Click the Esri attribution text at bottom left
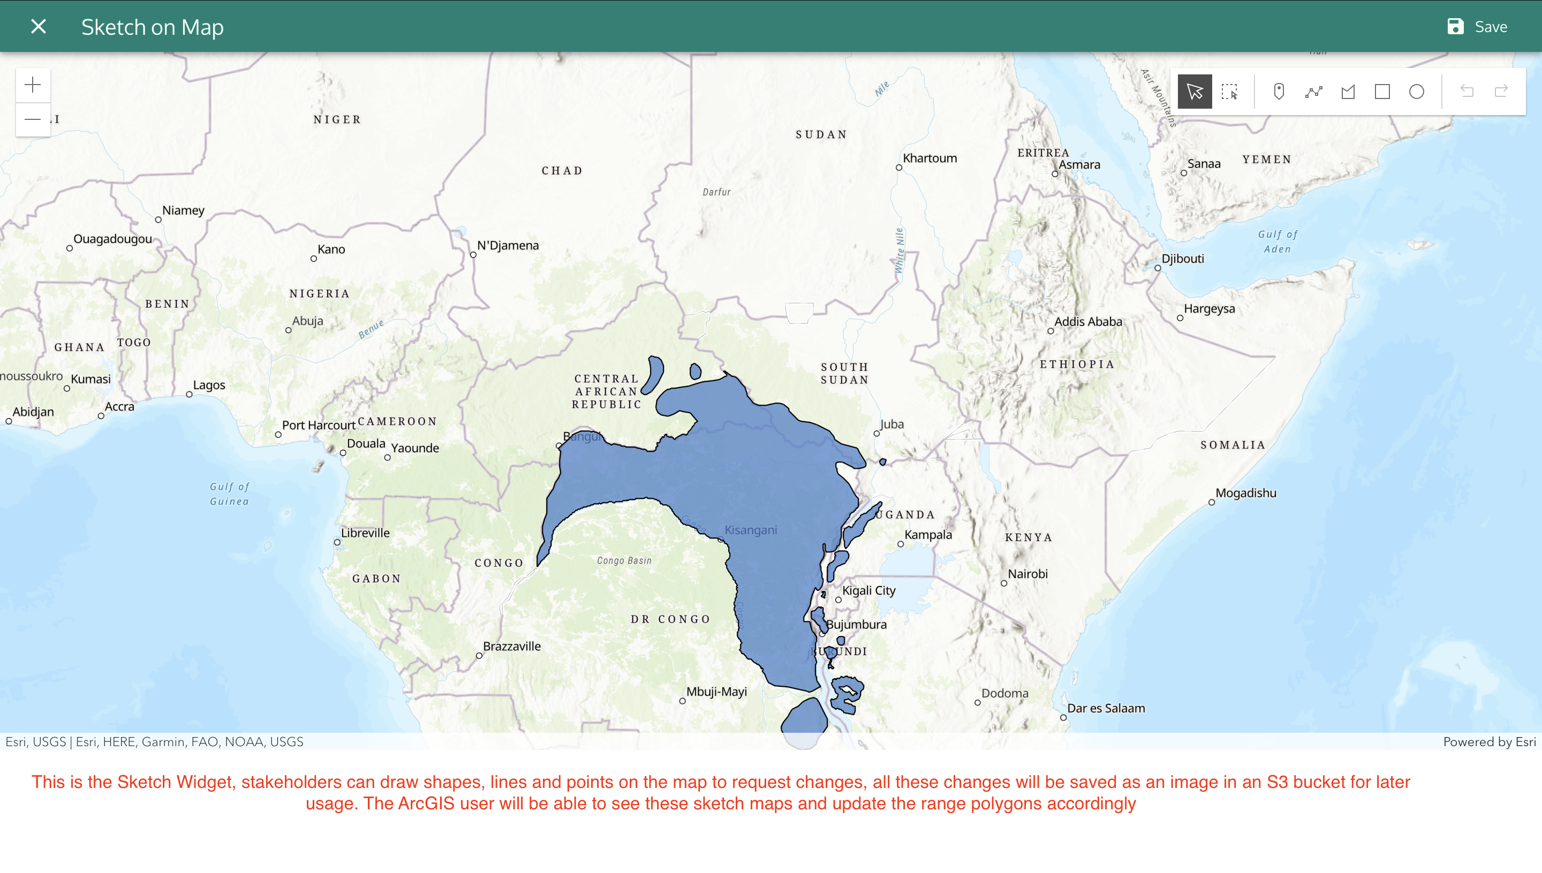Image resolution: width=1542 pixels, height=873 pixels. click(154, 742)
